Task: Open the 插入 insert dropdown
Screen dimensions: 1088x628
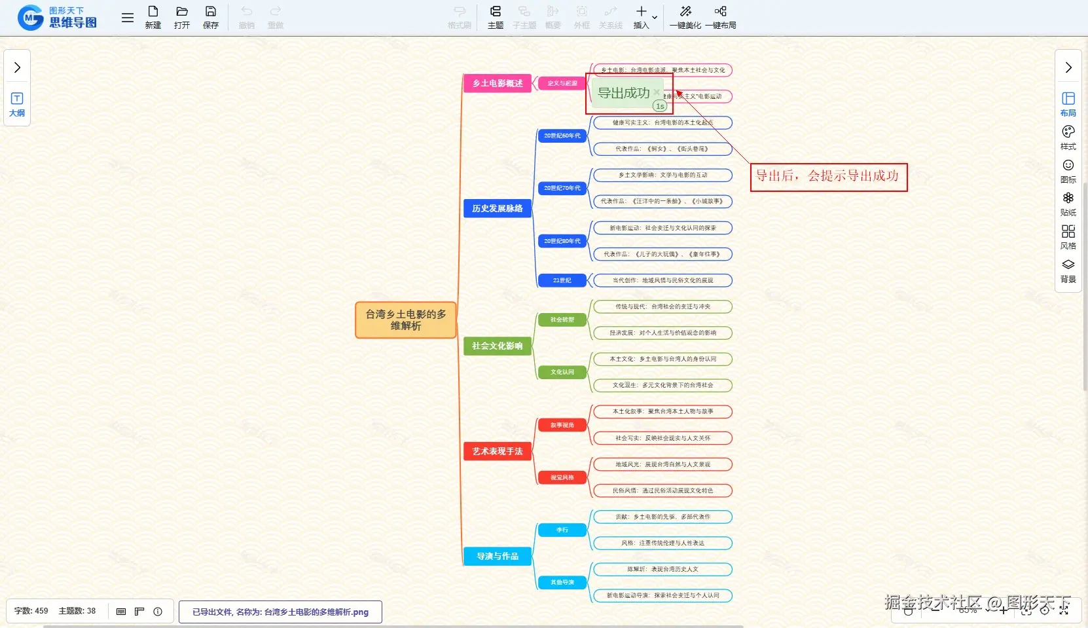Action: [645, 18]
